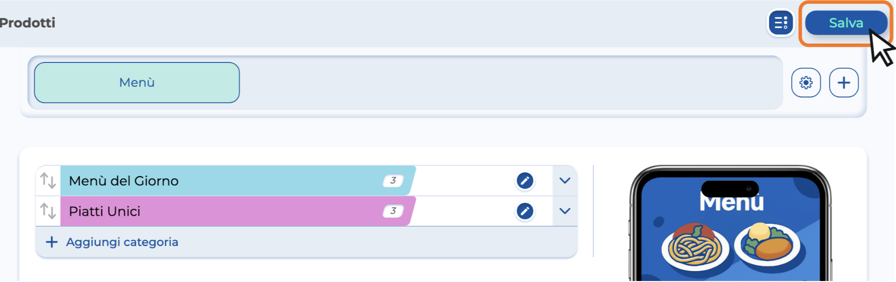This screenshot has height=282, width=896.
Task: Expand the Piatti Unici category
Action: click(x=565, y=211)
